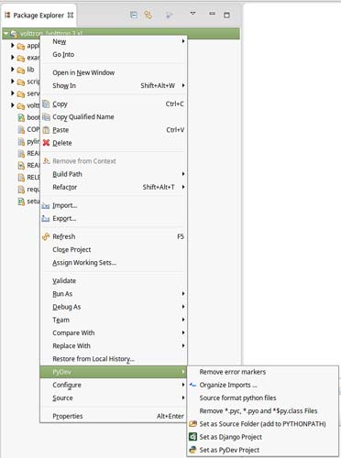Click the Organize Imports icon
Image resolution: width=341 pixels, height=458 pixels.
point(192,385)
